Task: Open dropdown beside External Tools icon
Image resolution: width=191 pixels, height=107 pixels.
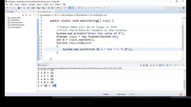Action: coord(46,8)
